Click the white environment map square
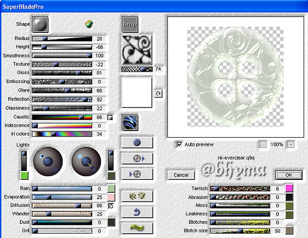 137,93
